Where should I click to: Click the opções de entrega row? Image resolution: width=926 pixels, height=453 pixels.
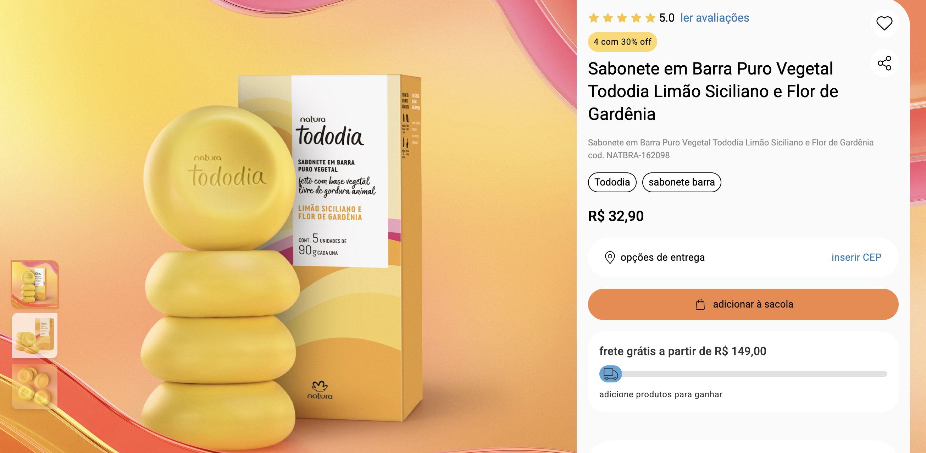743,258
